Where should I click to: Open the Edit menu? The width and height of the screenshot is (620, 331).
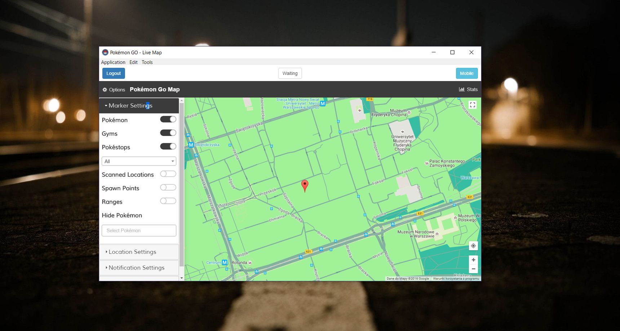tap(133, 62)
